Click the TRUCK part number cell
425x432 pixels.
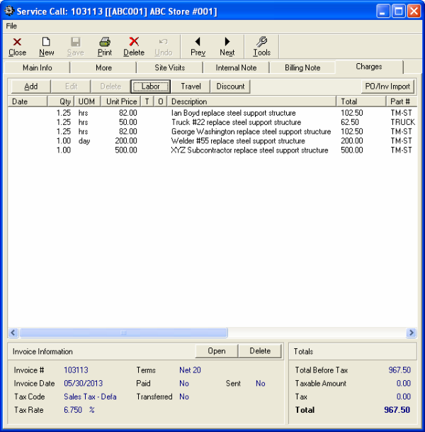[x=403, y=122]
